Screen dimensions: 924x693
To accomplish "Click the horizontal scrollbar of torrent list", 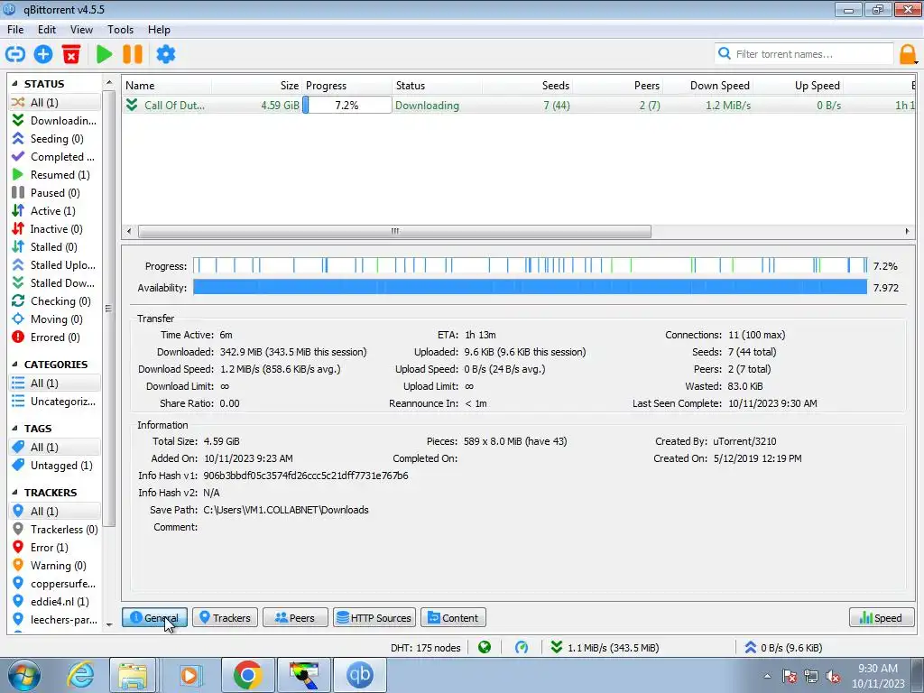I will click(x=394, y=231).
